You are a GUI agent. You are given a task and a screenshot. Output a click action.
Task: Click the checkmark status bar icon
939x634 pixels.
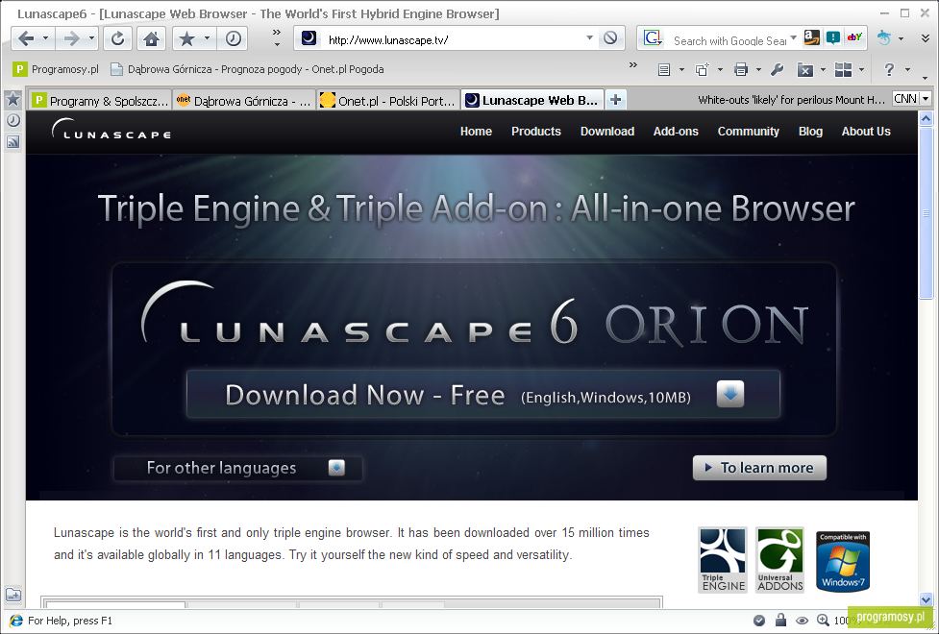pyautogui.click(x=758, y=621)
